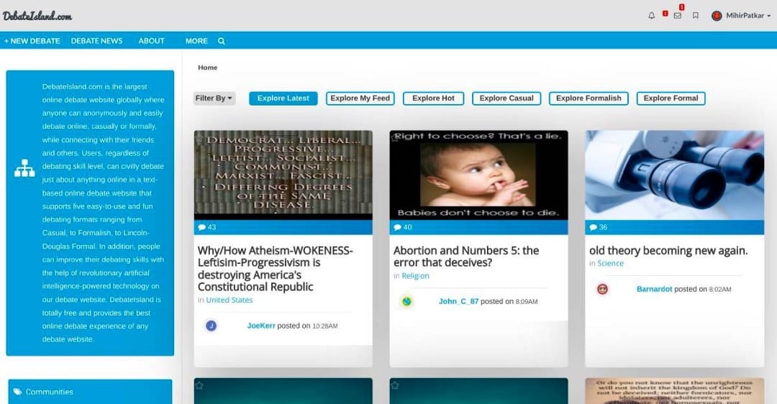Click the JoeKerr username link

(x=261, y=326)
